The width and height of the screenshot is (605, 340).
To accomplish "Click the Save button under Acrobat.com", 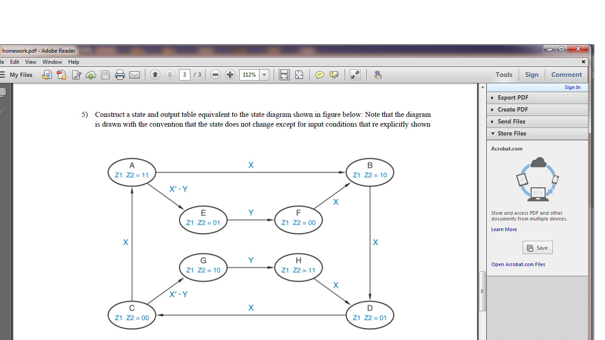I will (x=537, y=247).
